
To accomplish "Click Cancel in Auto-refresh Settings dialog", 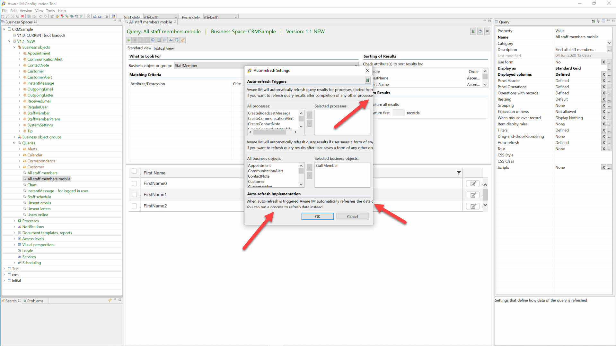I will (x=352, y=217).
